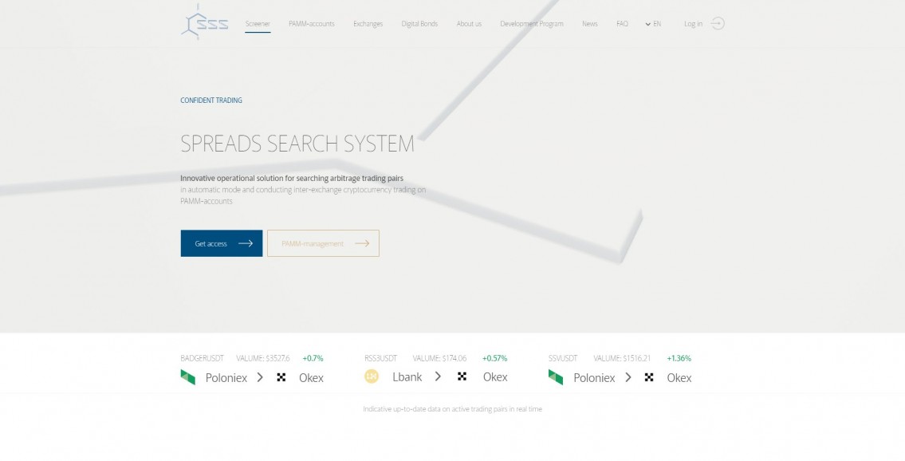The height and width of the screenshot is (461, 905).
Task: Click the green +1.36% change indicator for SSVUSDT
Action: 679,358
